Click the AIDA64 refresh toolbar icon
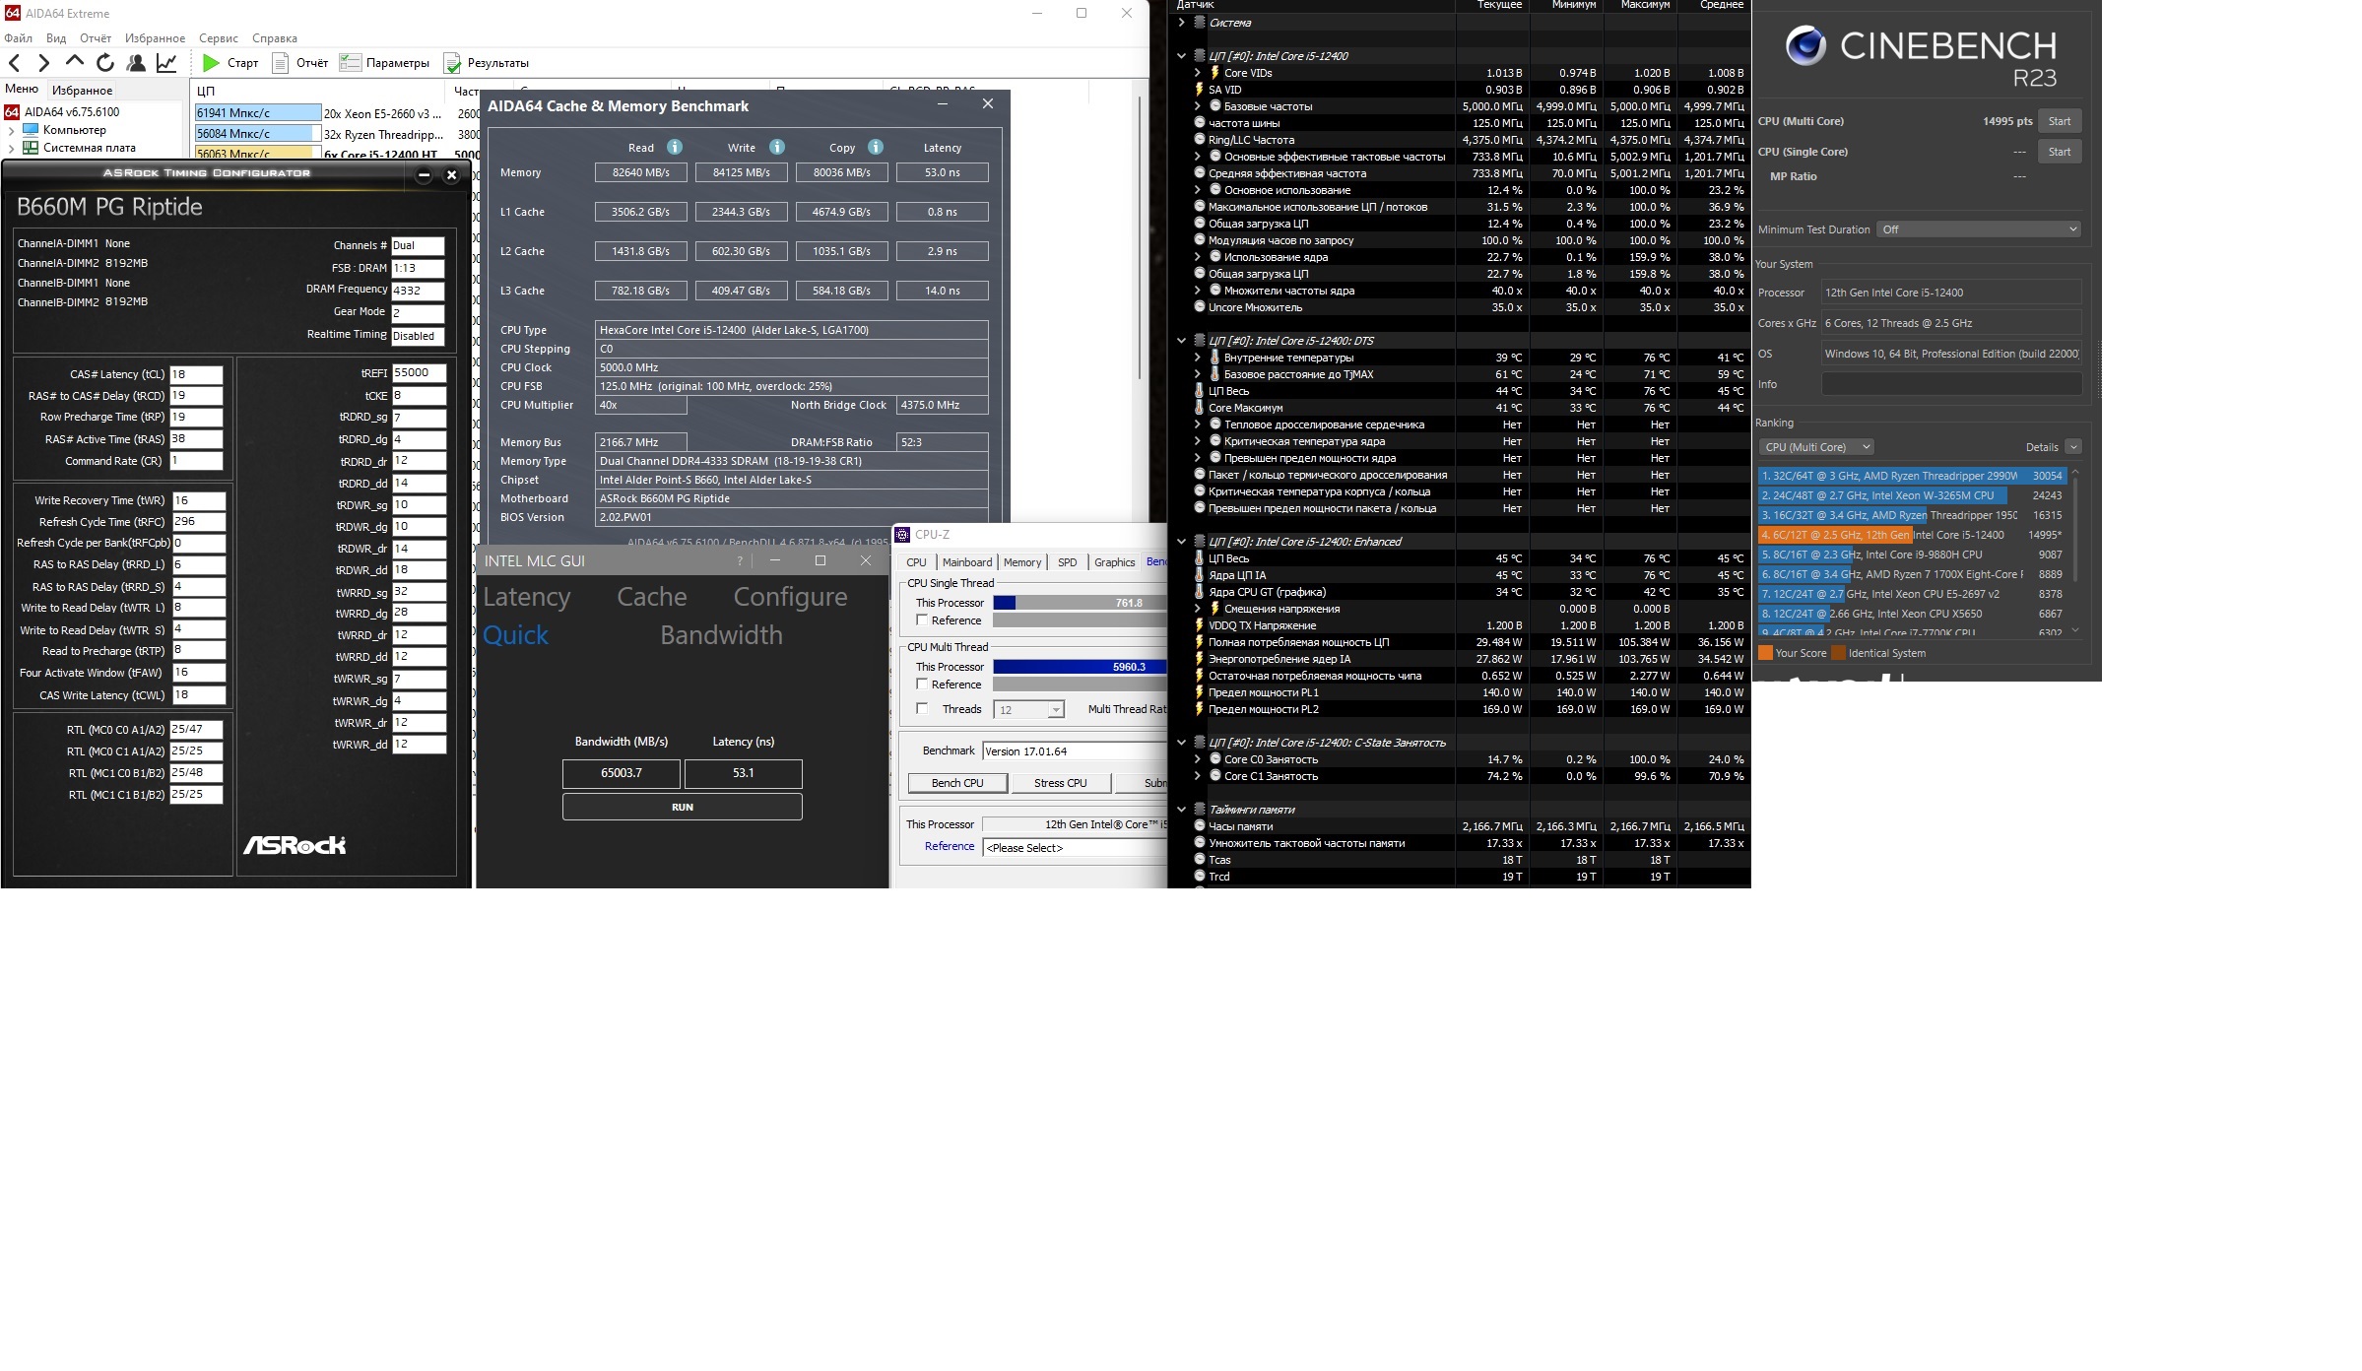This screenshot has height=1371, width=2362. coord(105,63)
